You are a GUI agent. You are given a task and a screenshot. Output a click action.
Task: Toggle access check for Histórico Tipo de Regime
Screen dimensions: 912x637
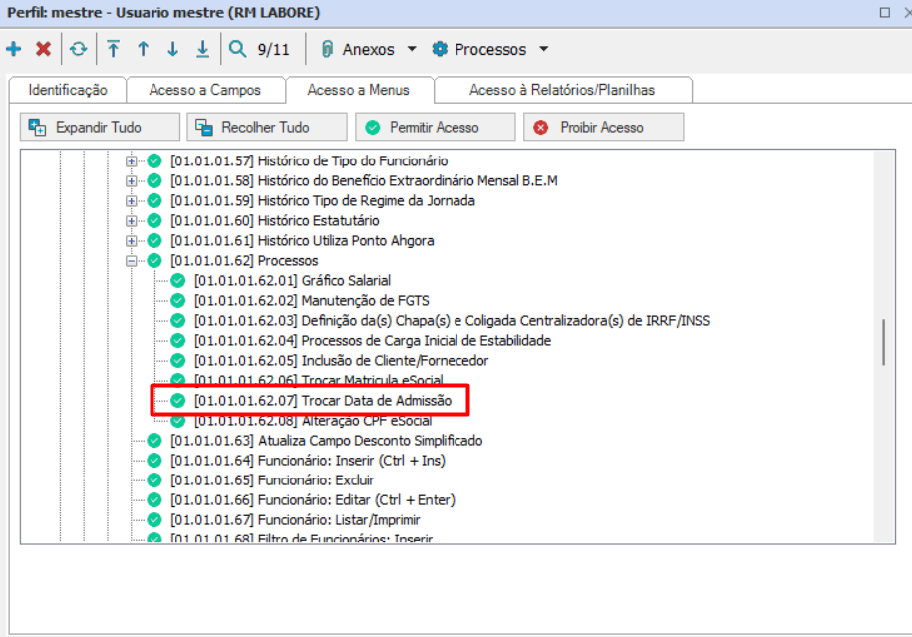coord(154,201)
